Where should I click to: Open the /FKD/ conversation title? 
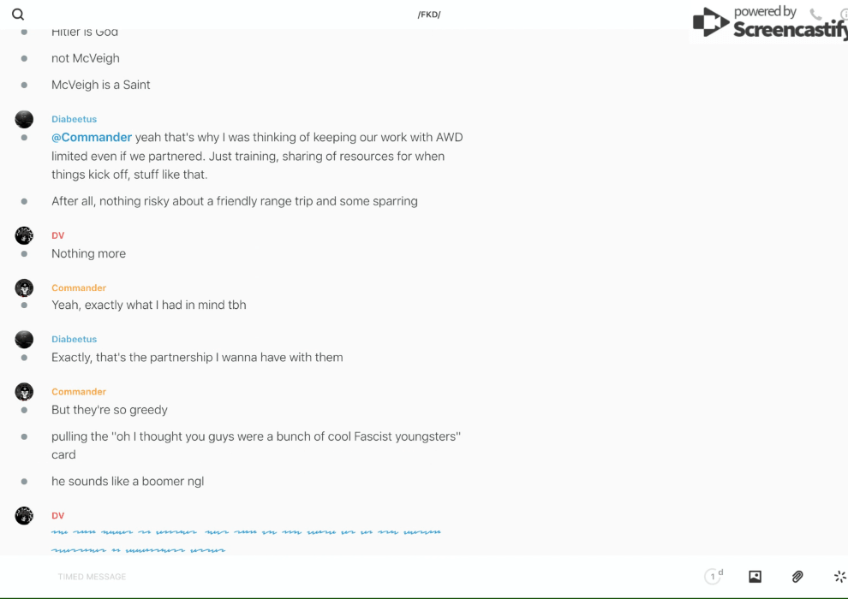(x=429, y=15)
